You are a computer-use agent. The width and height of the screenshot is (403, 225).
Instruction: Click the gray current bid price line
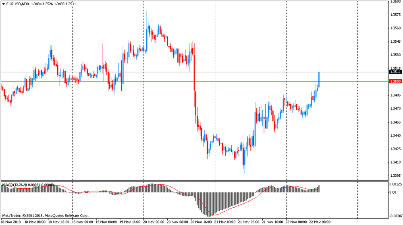(242, 72)
